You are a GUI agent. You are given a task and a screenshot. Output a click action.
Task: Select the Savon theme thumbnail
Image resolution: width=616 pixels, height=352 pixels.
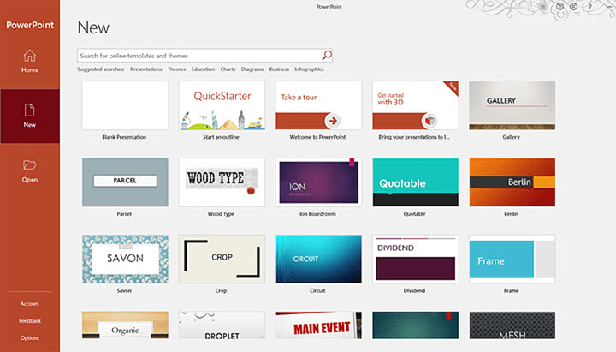click(x=125, y=260)
